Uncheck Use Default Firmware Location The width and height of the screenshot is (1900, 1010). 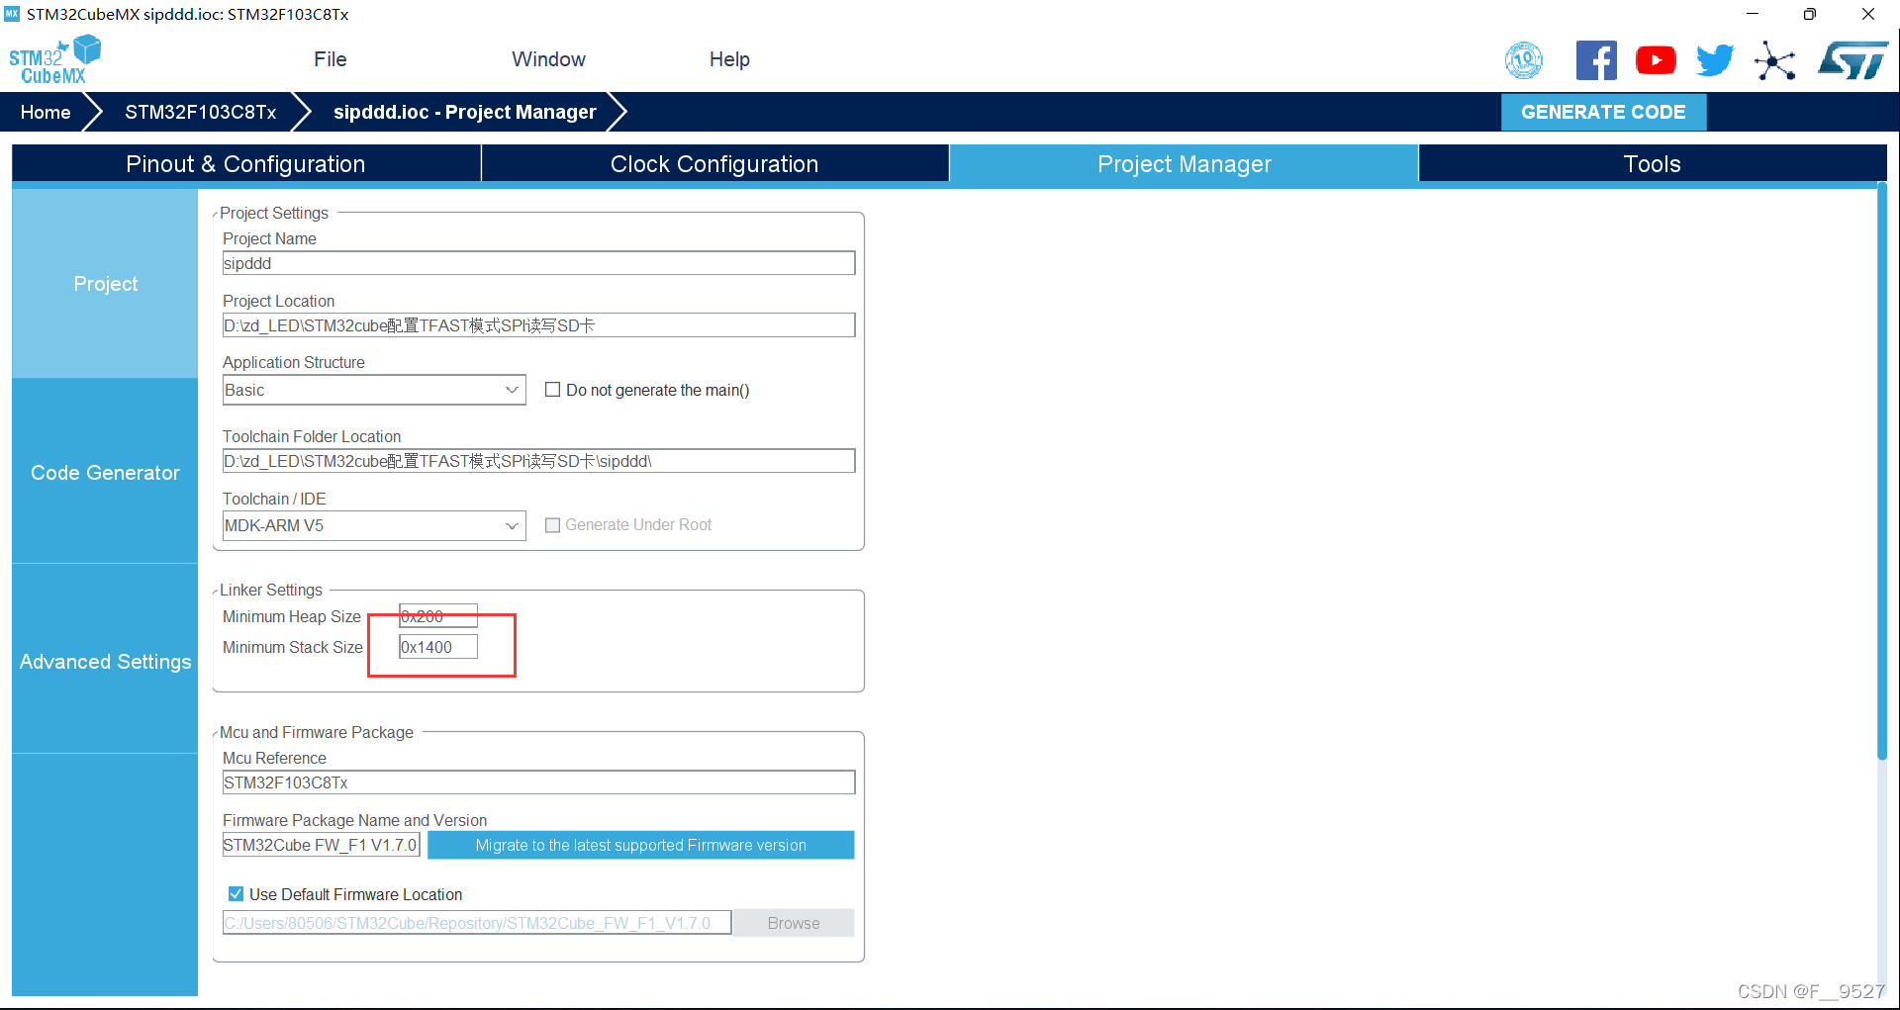click(236, 894)
